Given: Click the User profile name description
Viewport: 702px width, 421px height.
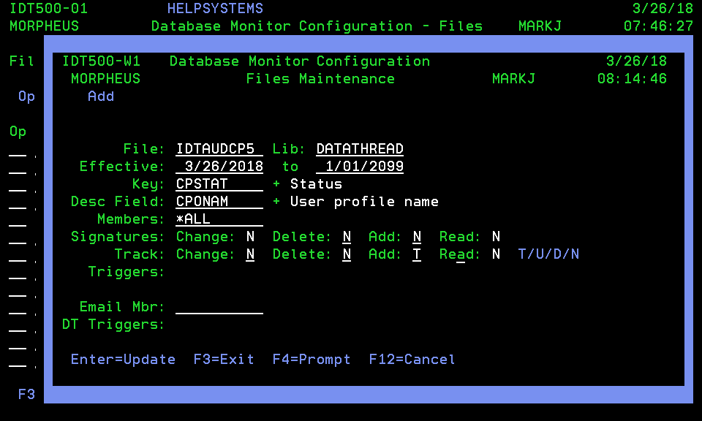Looking at the screenshot, I should click(x=364, y=201).
